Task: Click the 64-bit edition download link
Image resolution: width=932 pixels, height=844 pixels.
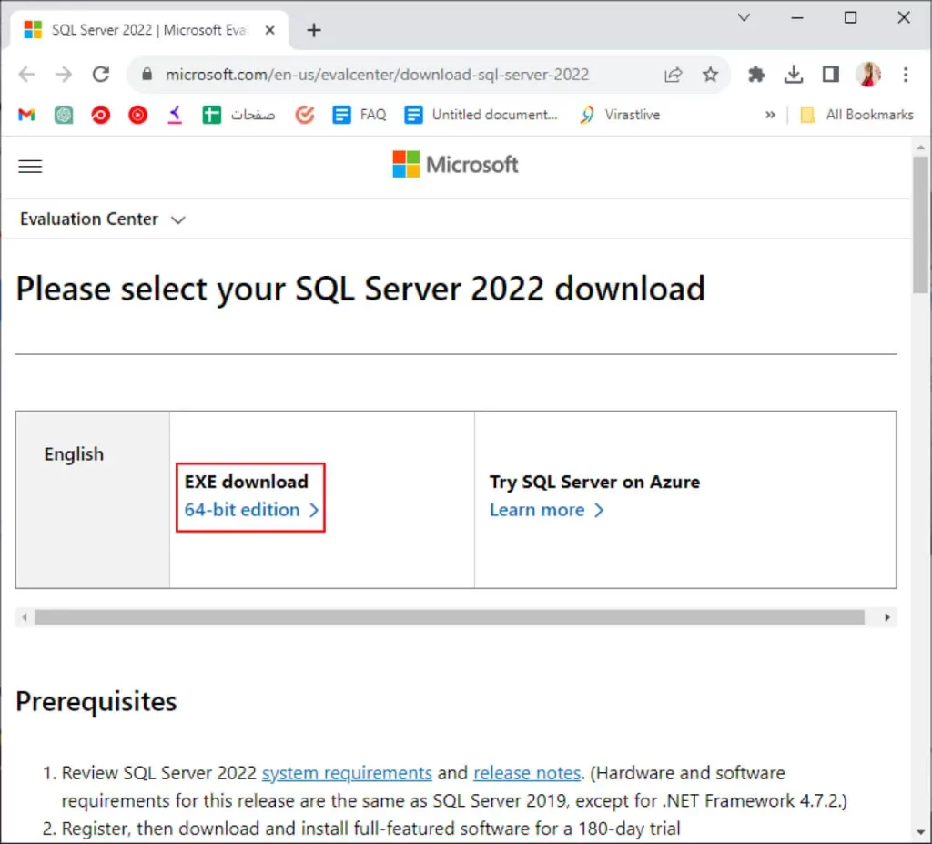Action: click(244, 510)
